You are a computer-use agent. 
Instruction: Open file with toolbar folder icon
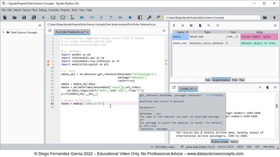click(14, 17)
